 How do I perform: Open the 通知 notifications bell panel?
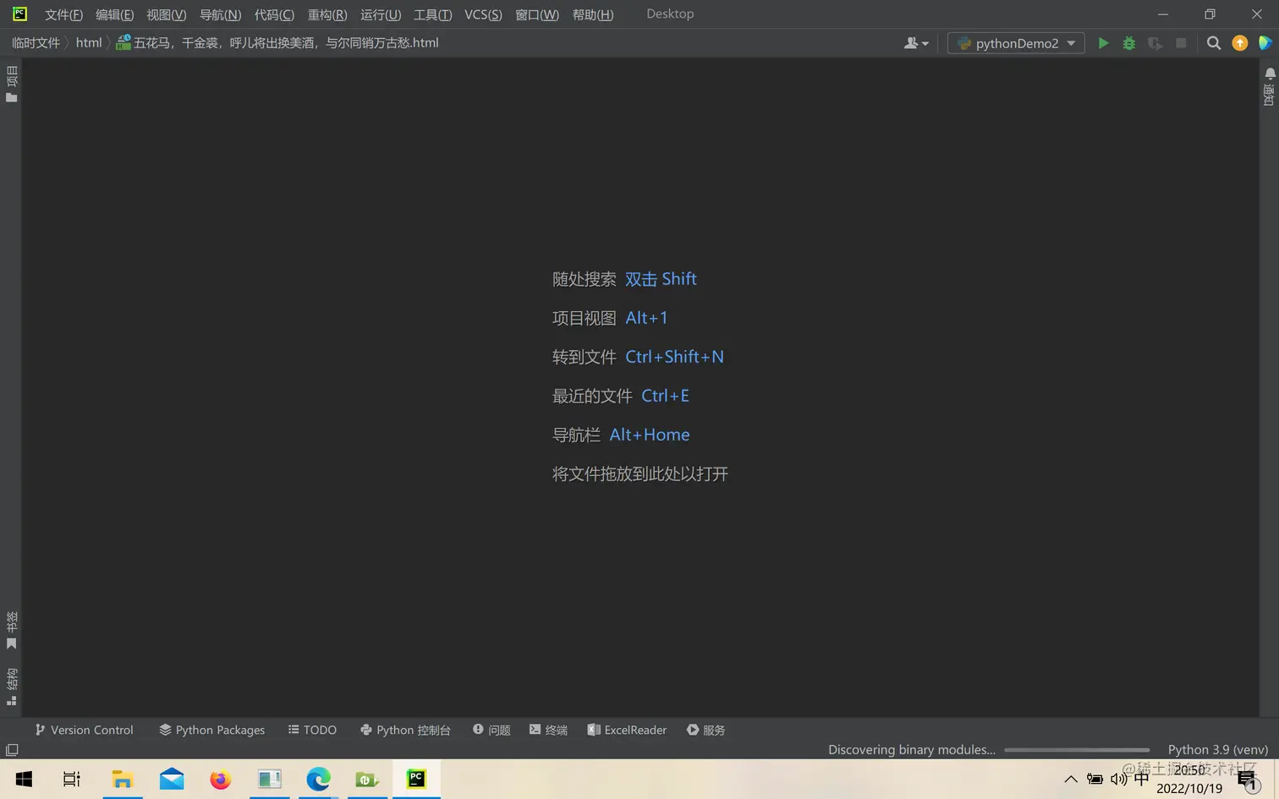point(1270,86)
